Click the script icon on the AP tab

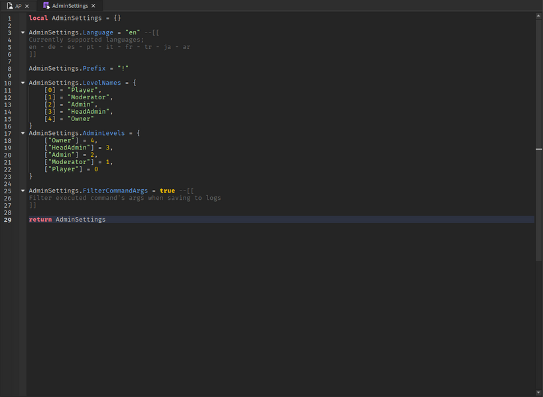11,5
